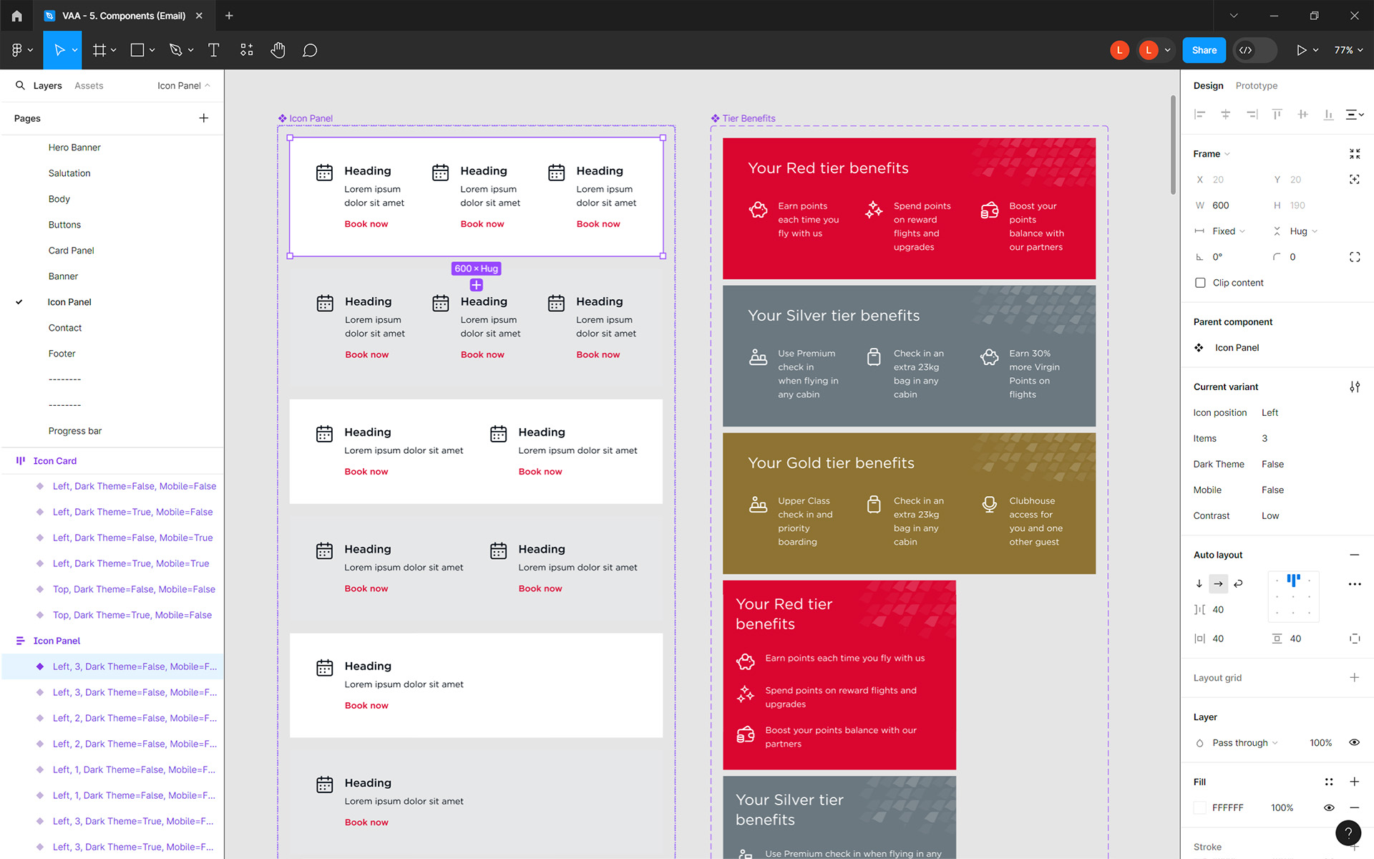Select the Text tool
Image resolution: width=1374 pixels, height=859 pixels.
213,50
